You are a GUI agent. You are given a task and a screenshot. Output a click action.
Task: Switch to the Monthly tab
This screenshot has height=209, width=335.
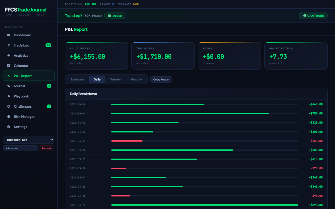point(136,79)
